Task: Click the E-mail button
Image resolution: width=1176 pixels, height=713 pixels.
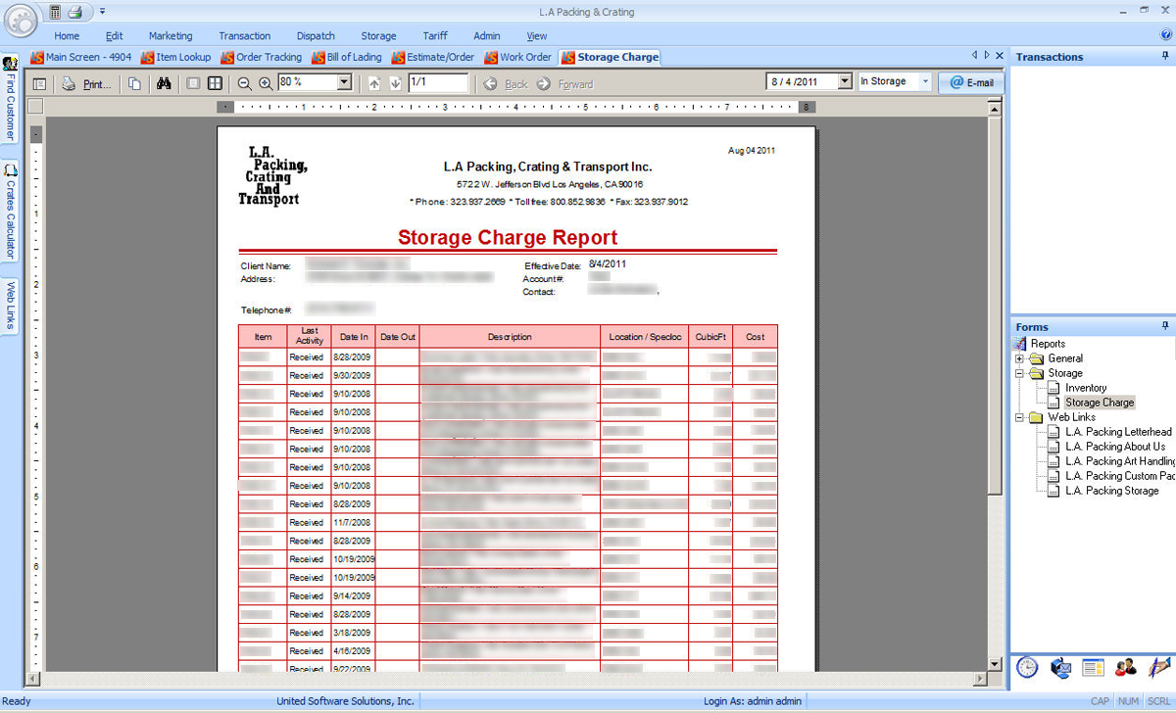Action: pos(971,82)
